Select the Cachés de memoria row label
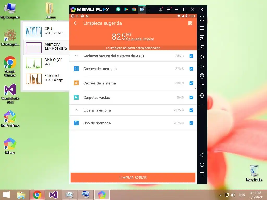Screen dimensions: 267x200 (100, 69)
